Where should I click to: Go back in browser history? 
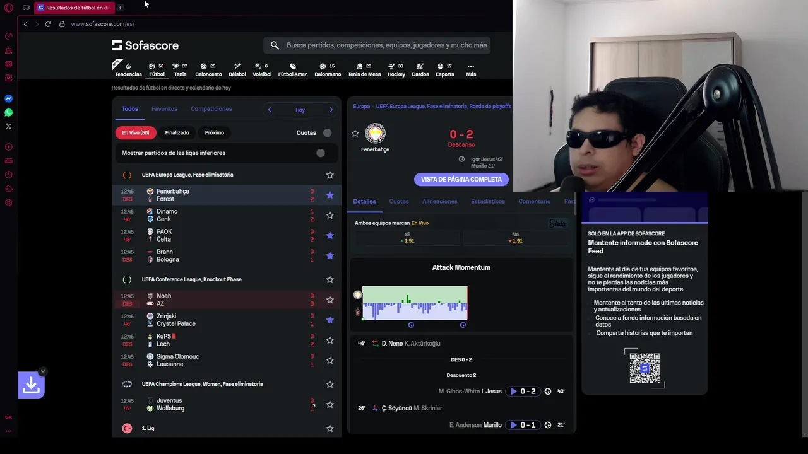point(25,24)
